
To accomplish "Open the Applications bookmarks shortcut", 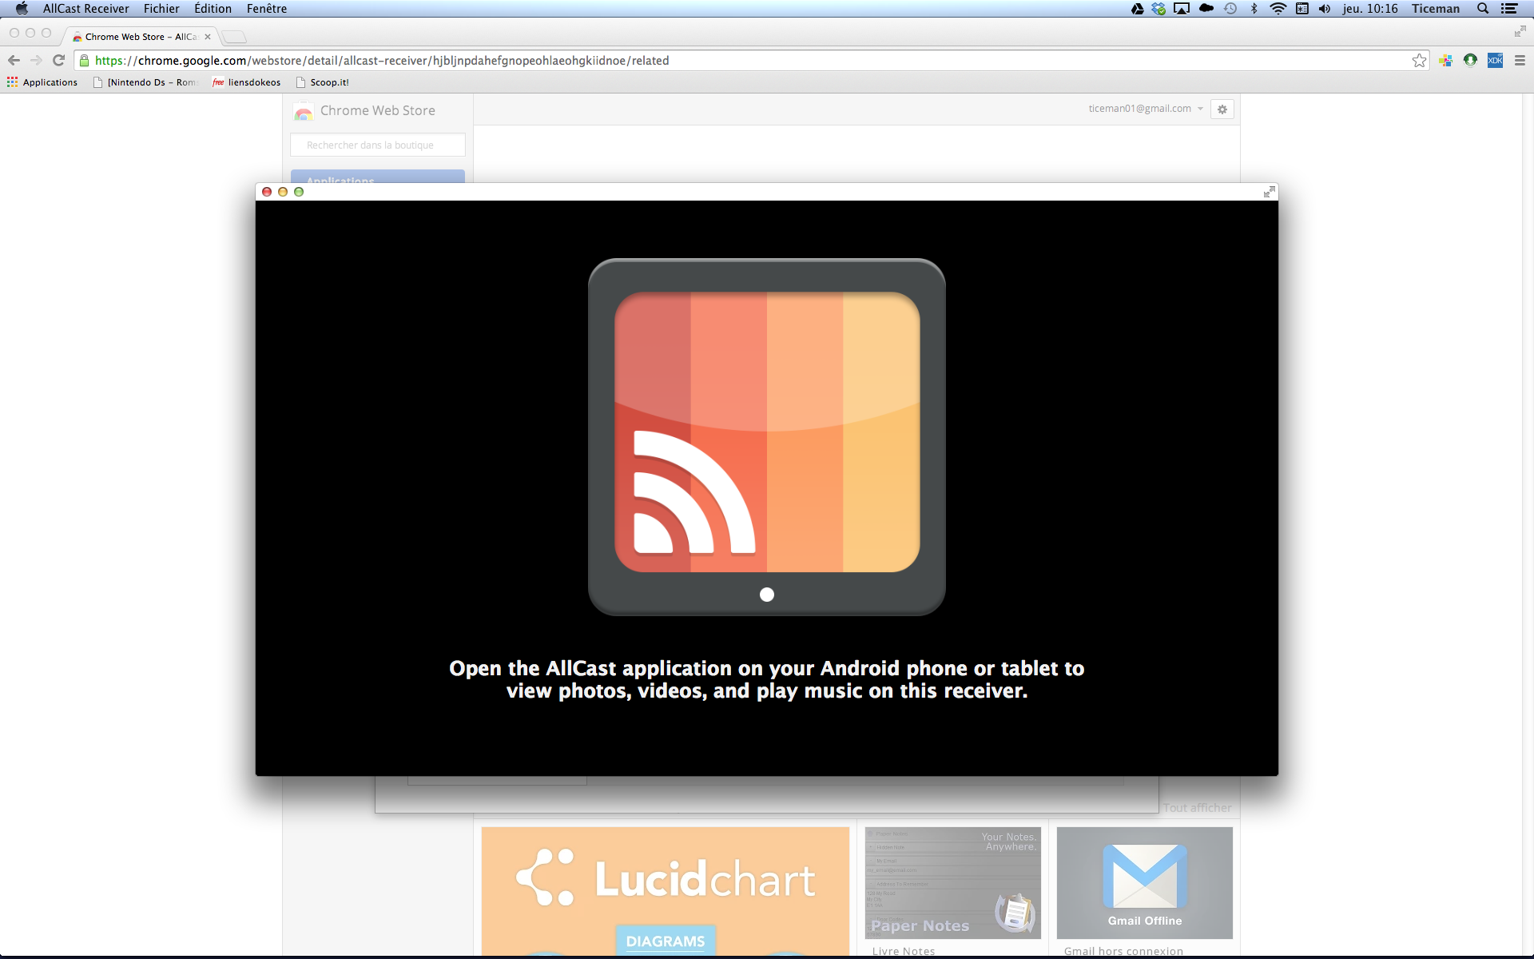I will tap(42, 82).
